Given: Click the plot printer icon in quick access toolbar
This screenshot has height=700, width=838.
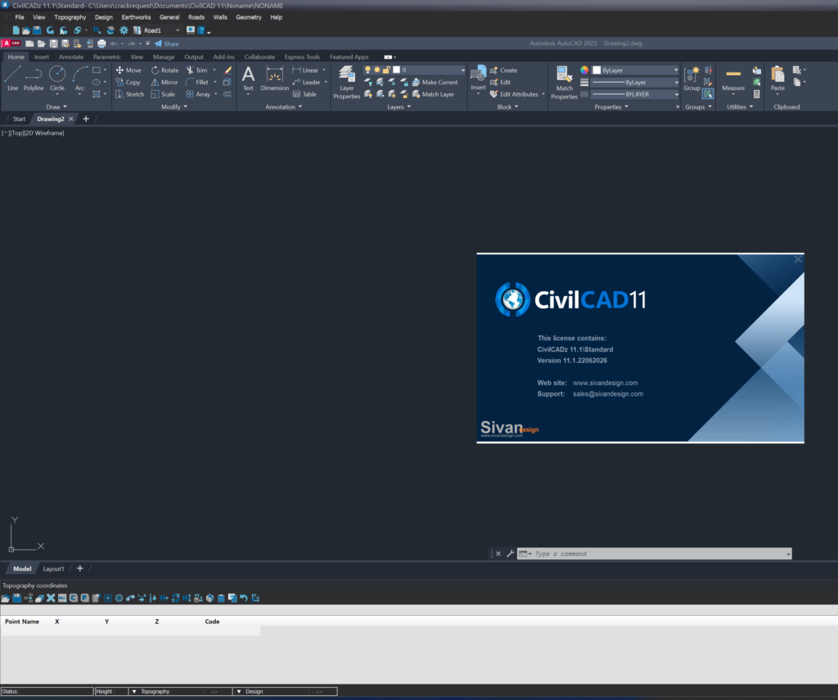Looking at the screenshot, I should [x=101, y=44].
